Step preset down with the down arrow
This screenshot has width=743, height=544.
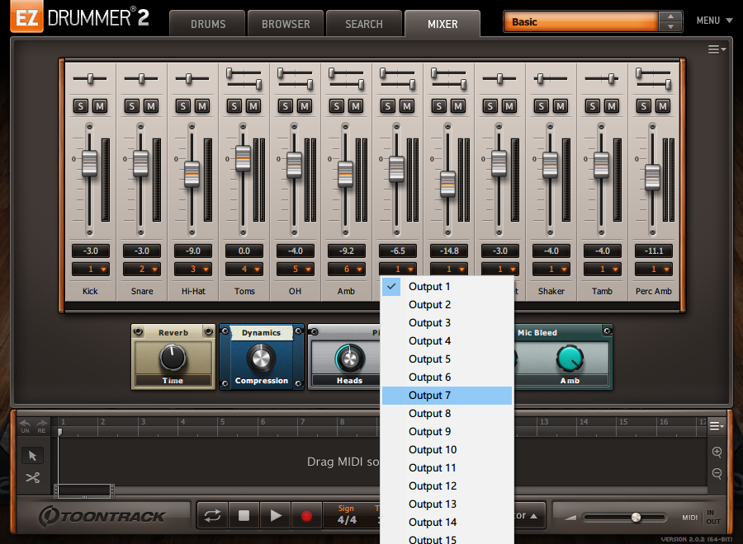[670, 26]
